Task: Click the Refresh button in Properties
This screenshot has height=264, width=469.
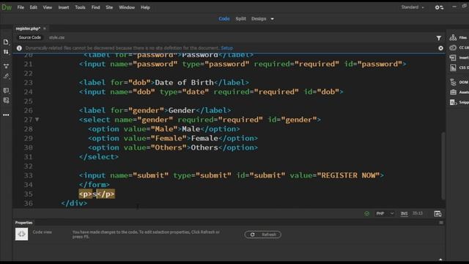Action: coord(262,235)
